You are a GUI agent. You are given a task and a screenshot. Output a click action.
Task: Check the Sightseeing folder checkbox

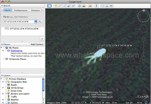(x=6, y=50)
